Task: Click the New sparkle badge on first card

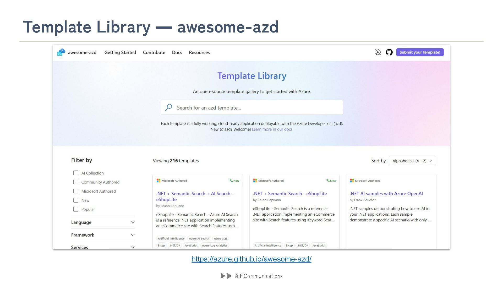Action: (234, 181)
